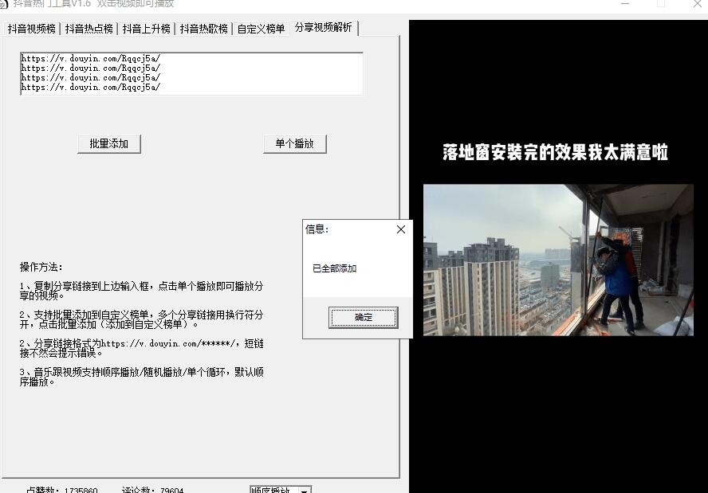The height and width of the screenshot is (493, 708).
Task: Show the 自定义榜单 tab
Action: click(261, 29)
